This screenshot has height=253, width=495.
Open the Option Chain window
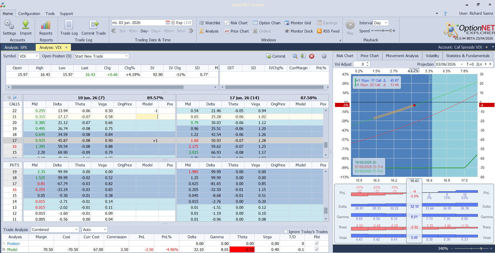266,23
